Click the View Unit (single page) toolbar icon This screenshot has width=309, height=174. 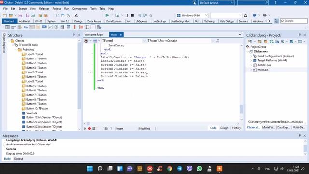57,15
